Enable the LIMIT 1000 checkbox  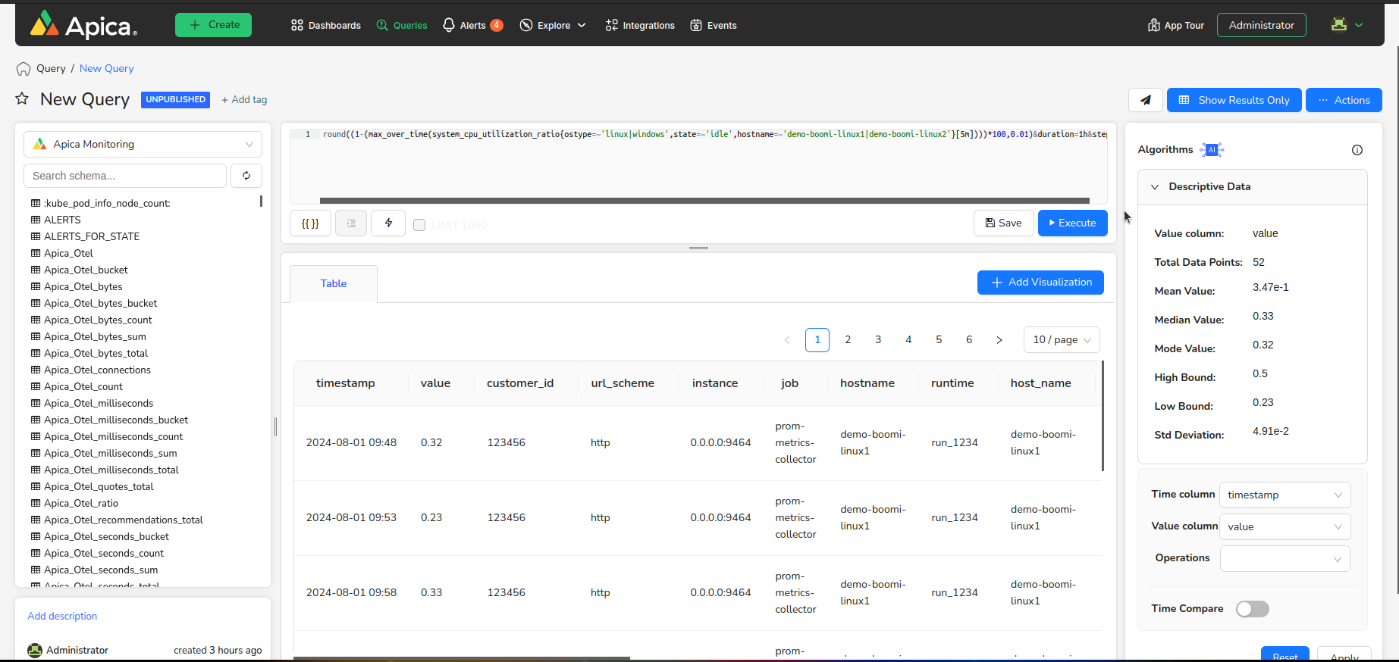pyautogui.click(x=419, y=225)
